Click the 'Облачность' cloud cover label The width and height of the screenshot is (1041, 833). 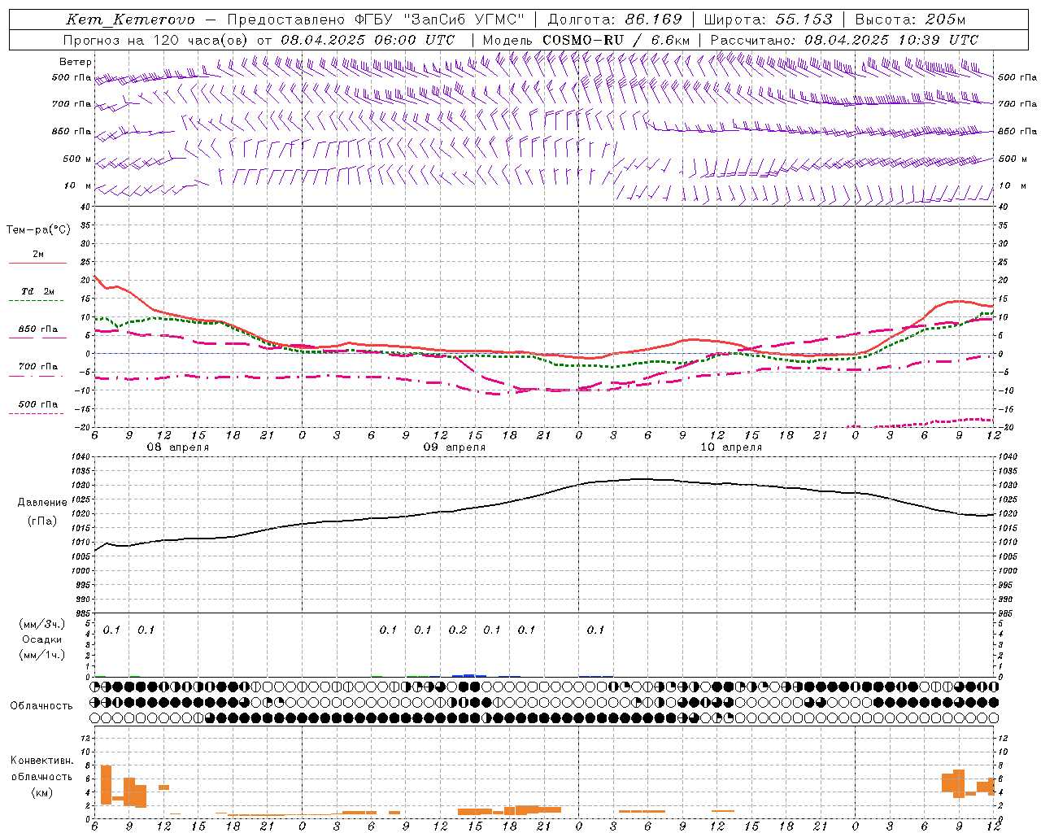(41, 706)
